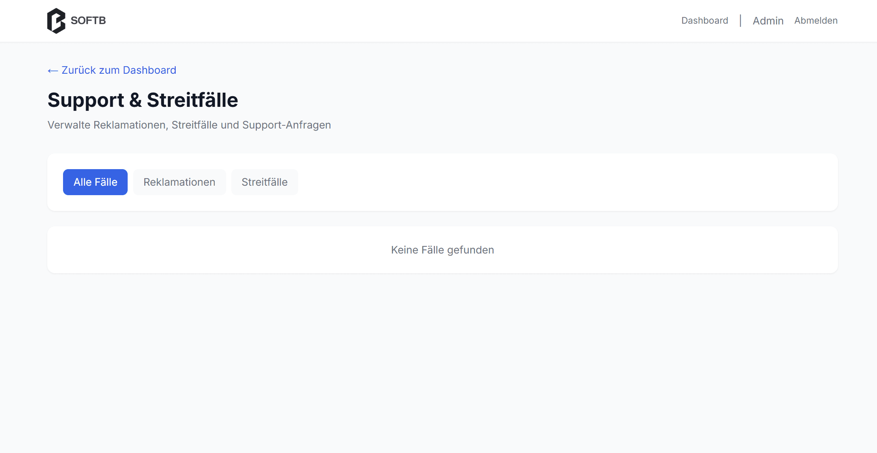Click the word Zurück in back link
Image resolution: width=877 pixels, height=453 pixels.
[x=79, y=70]
